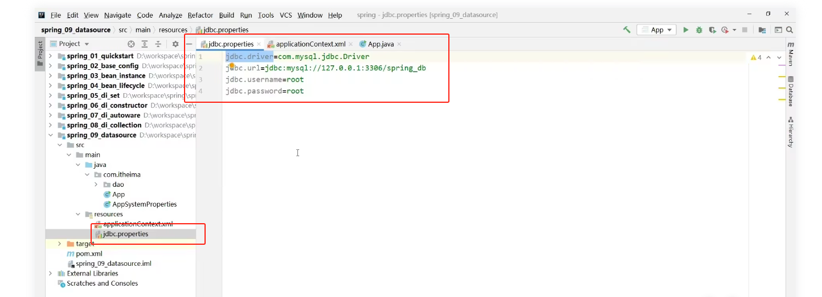Expand the spring_08_di_collection module

(50, 125)
